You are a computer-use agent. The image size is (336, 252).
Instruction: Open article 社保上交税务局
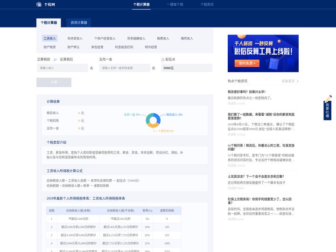(x=260, y=201)
